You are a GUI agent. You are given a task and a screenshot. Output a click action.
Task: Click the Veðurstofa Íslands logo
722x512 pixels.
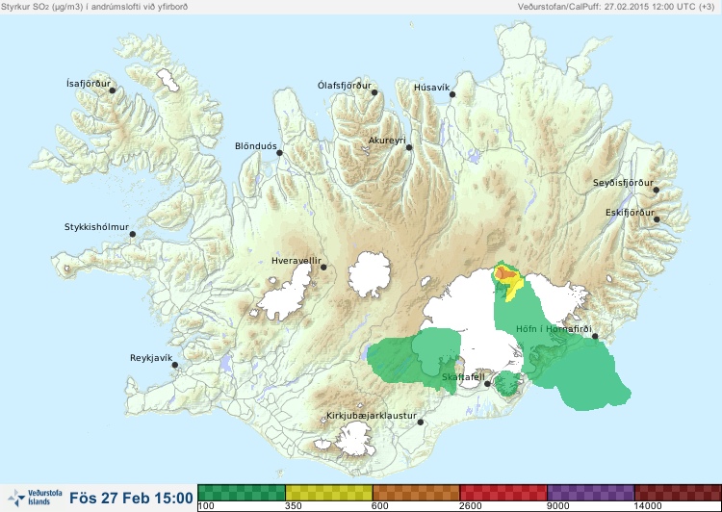tap(35, 498)
